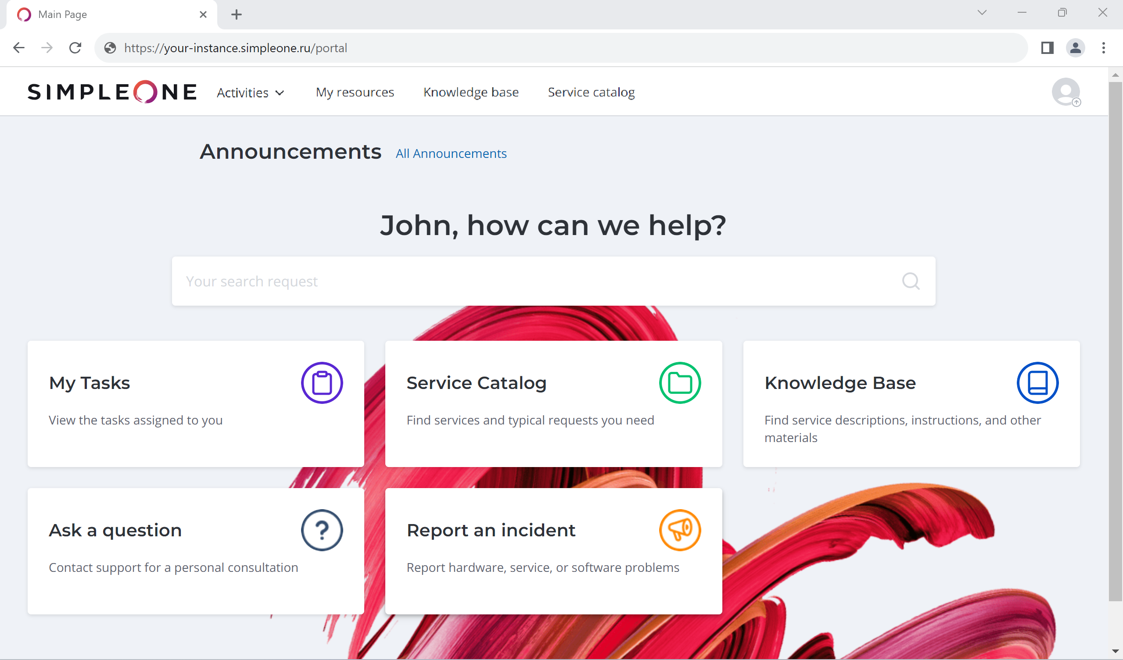Viewport: 1123px width, 660px height.
Task: Reload the page with the browser refresh icon
Action: click(75, 48)
